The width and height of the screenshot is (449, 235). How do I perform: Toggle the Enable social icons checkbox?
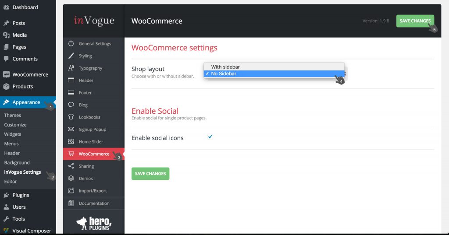pos(210,137)
